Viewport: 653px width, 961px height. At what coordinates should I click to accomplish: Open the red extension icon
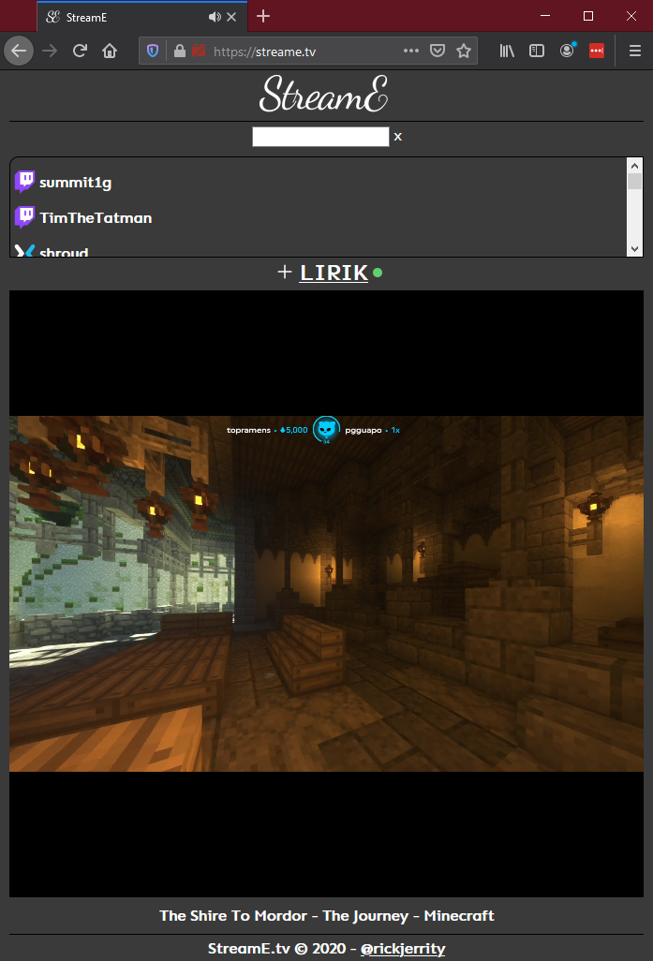[597, 51]
